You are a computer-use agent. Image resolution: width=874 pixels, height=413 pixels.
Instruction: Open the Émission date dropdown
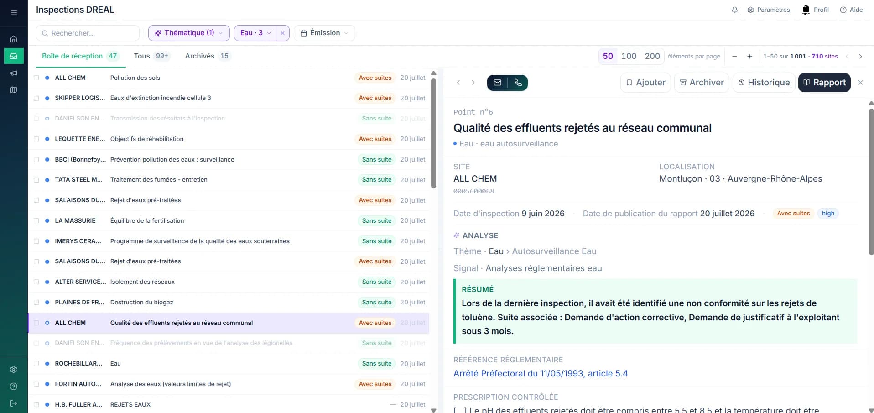tap(324, 33)
